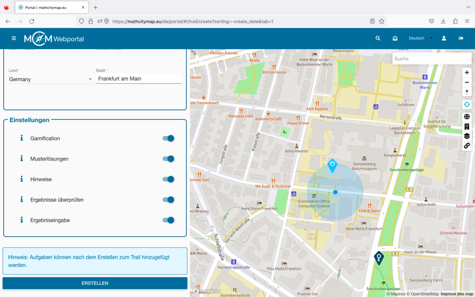The image size is (475, 297).
Task: Locate my position on the map
Action: (x=467, y=105)
